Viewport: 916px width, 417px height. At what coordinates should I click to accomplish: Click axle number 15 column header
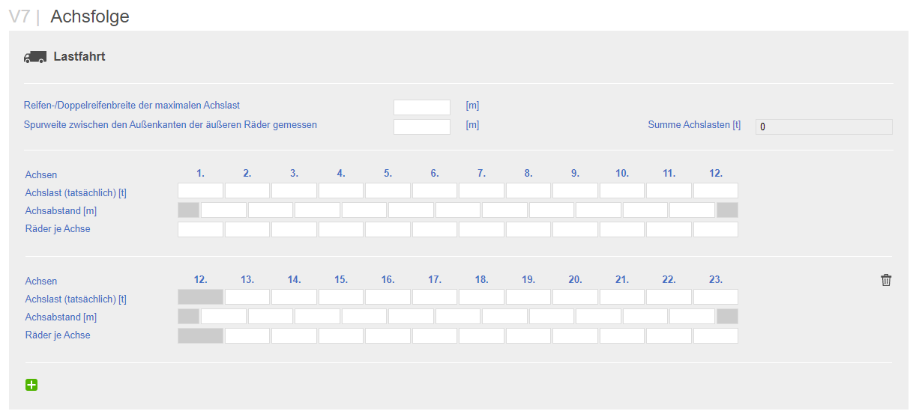click(x=341, y=279)
